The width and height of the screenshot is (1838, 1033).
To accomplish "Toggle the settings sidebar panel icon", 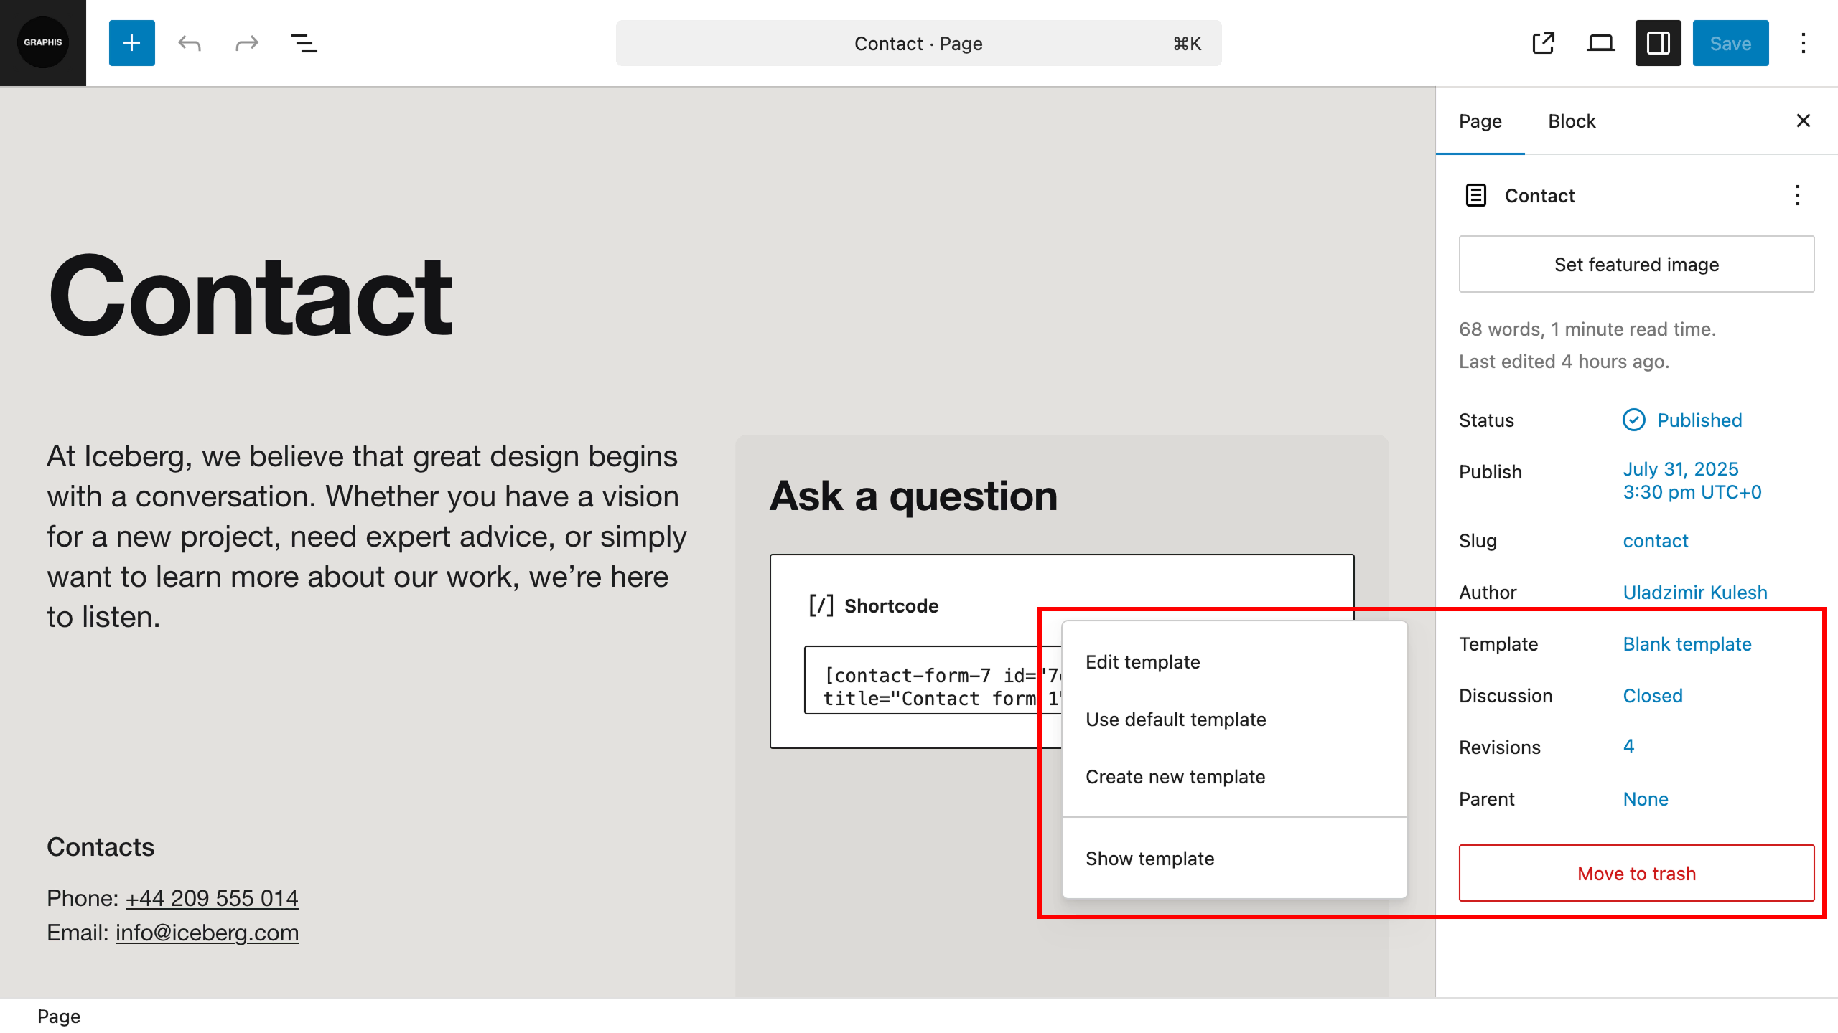I will [1658, 43].
